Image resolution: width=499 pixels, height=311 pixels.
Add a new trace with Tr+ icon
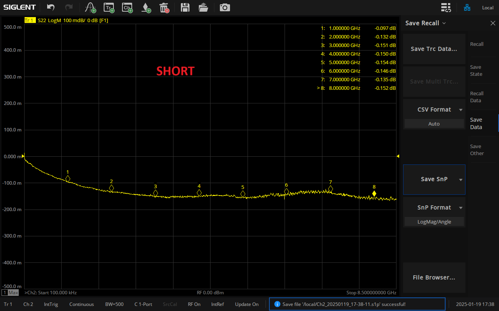109,7
